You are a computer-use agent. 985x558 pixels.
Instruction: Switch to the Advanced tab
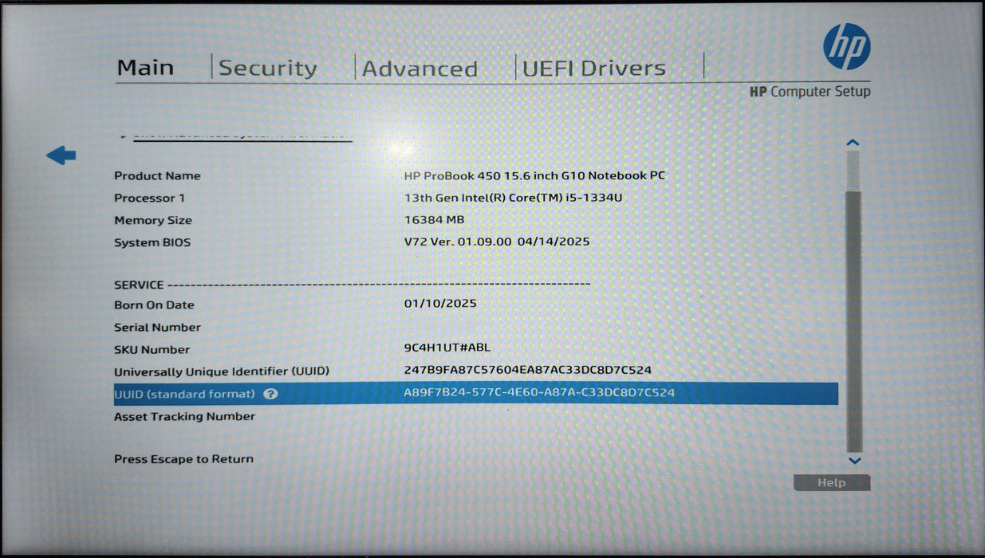coord(420,69)
